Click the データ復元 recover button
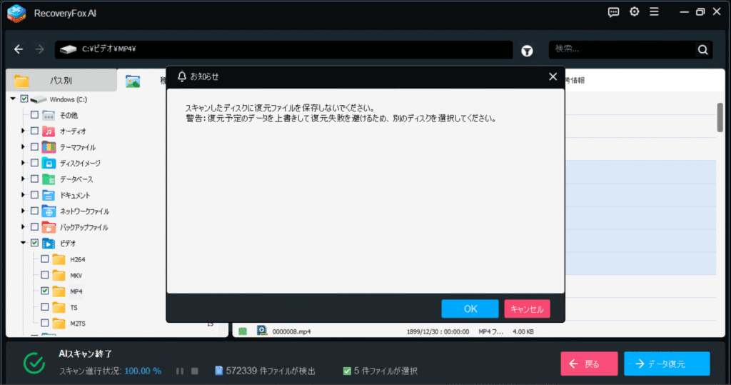Screen dimensions: 731x385 (667, 364)
